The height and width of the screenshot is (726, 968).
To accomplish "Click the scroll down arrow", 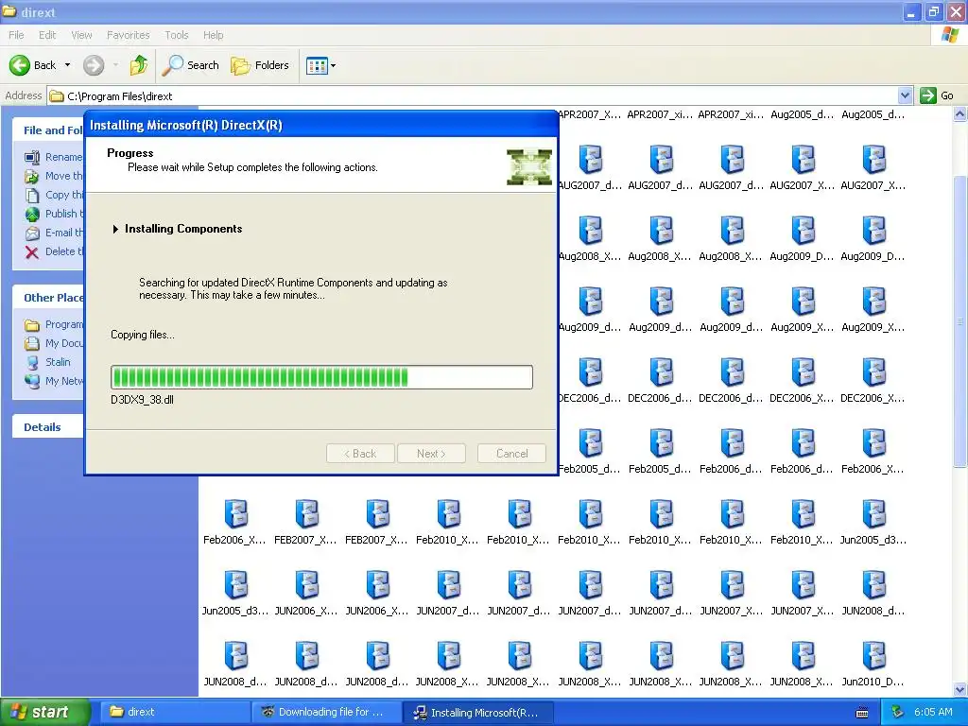I will tap(960, 690).
